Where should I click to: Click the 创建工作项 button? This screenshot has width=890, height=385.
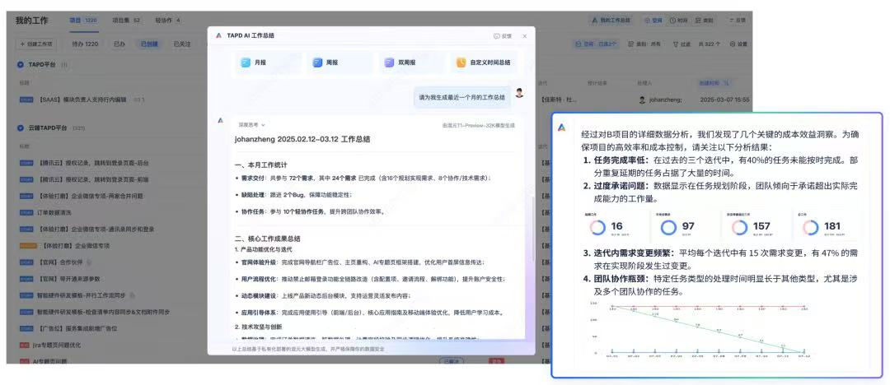pos(35,44)
